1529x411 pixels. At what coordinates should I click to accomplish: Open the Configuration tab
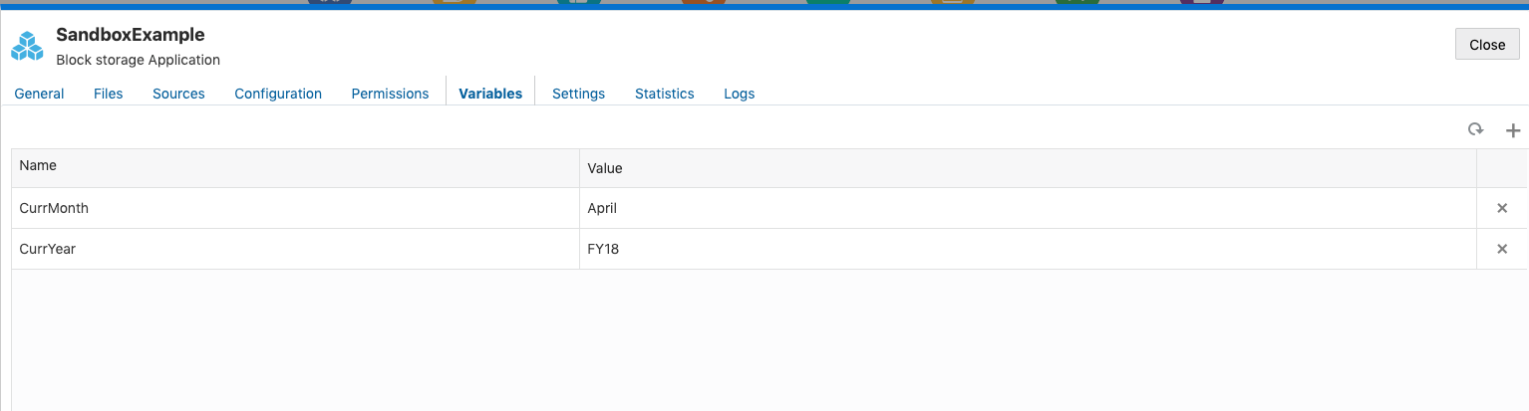278,94
